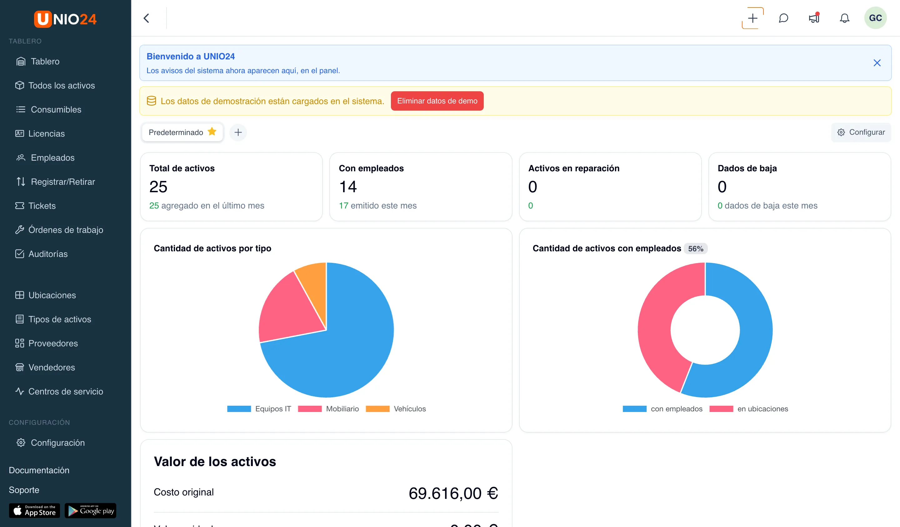This screenshot has height=527, width=900.
Task: Click the Tablero home icon
Action: pyautogui.click(x=21, y=62)
